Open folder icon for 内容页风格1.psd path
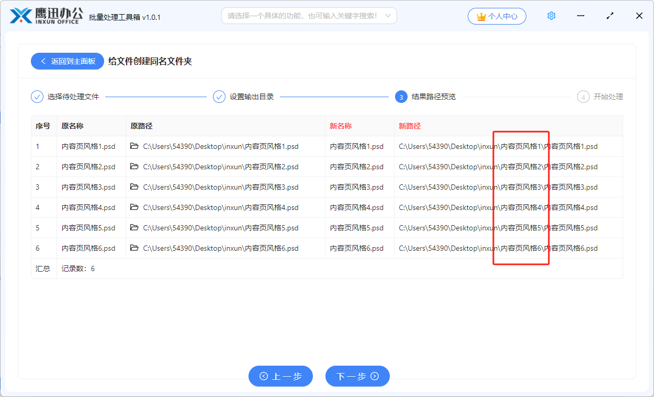654x397 pixels. (x=134, y=146)
